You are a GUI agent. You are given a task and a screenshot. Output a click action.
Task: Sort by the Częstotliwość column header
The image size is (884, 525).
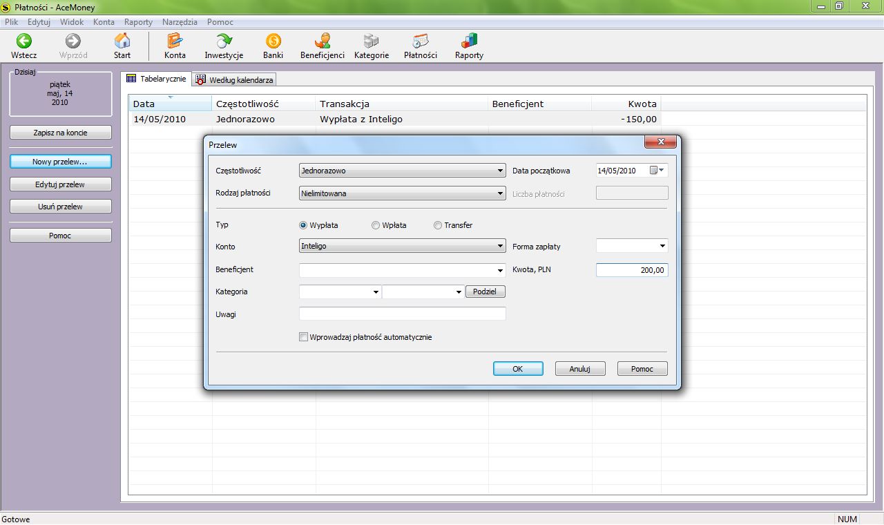click(x=264, y=104)
